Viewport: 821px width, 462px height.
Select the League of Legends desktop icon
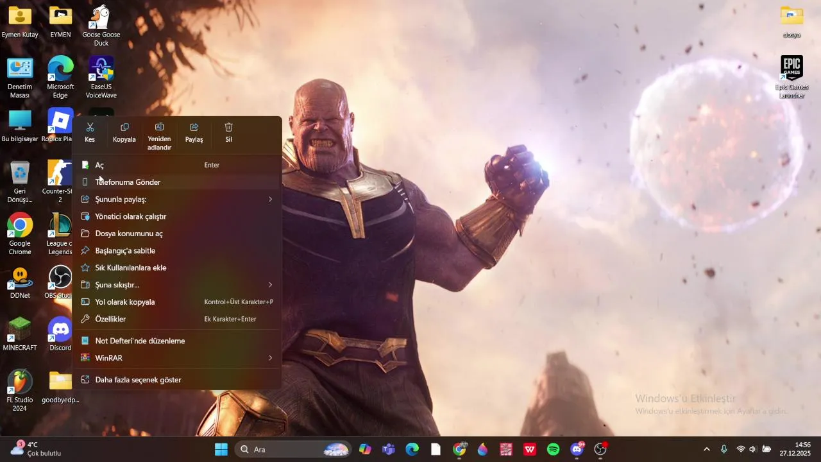point(60,234)
